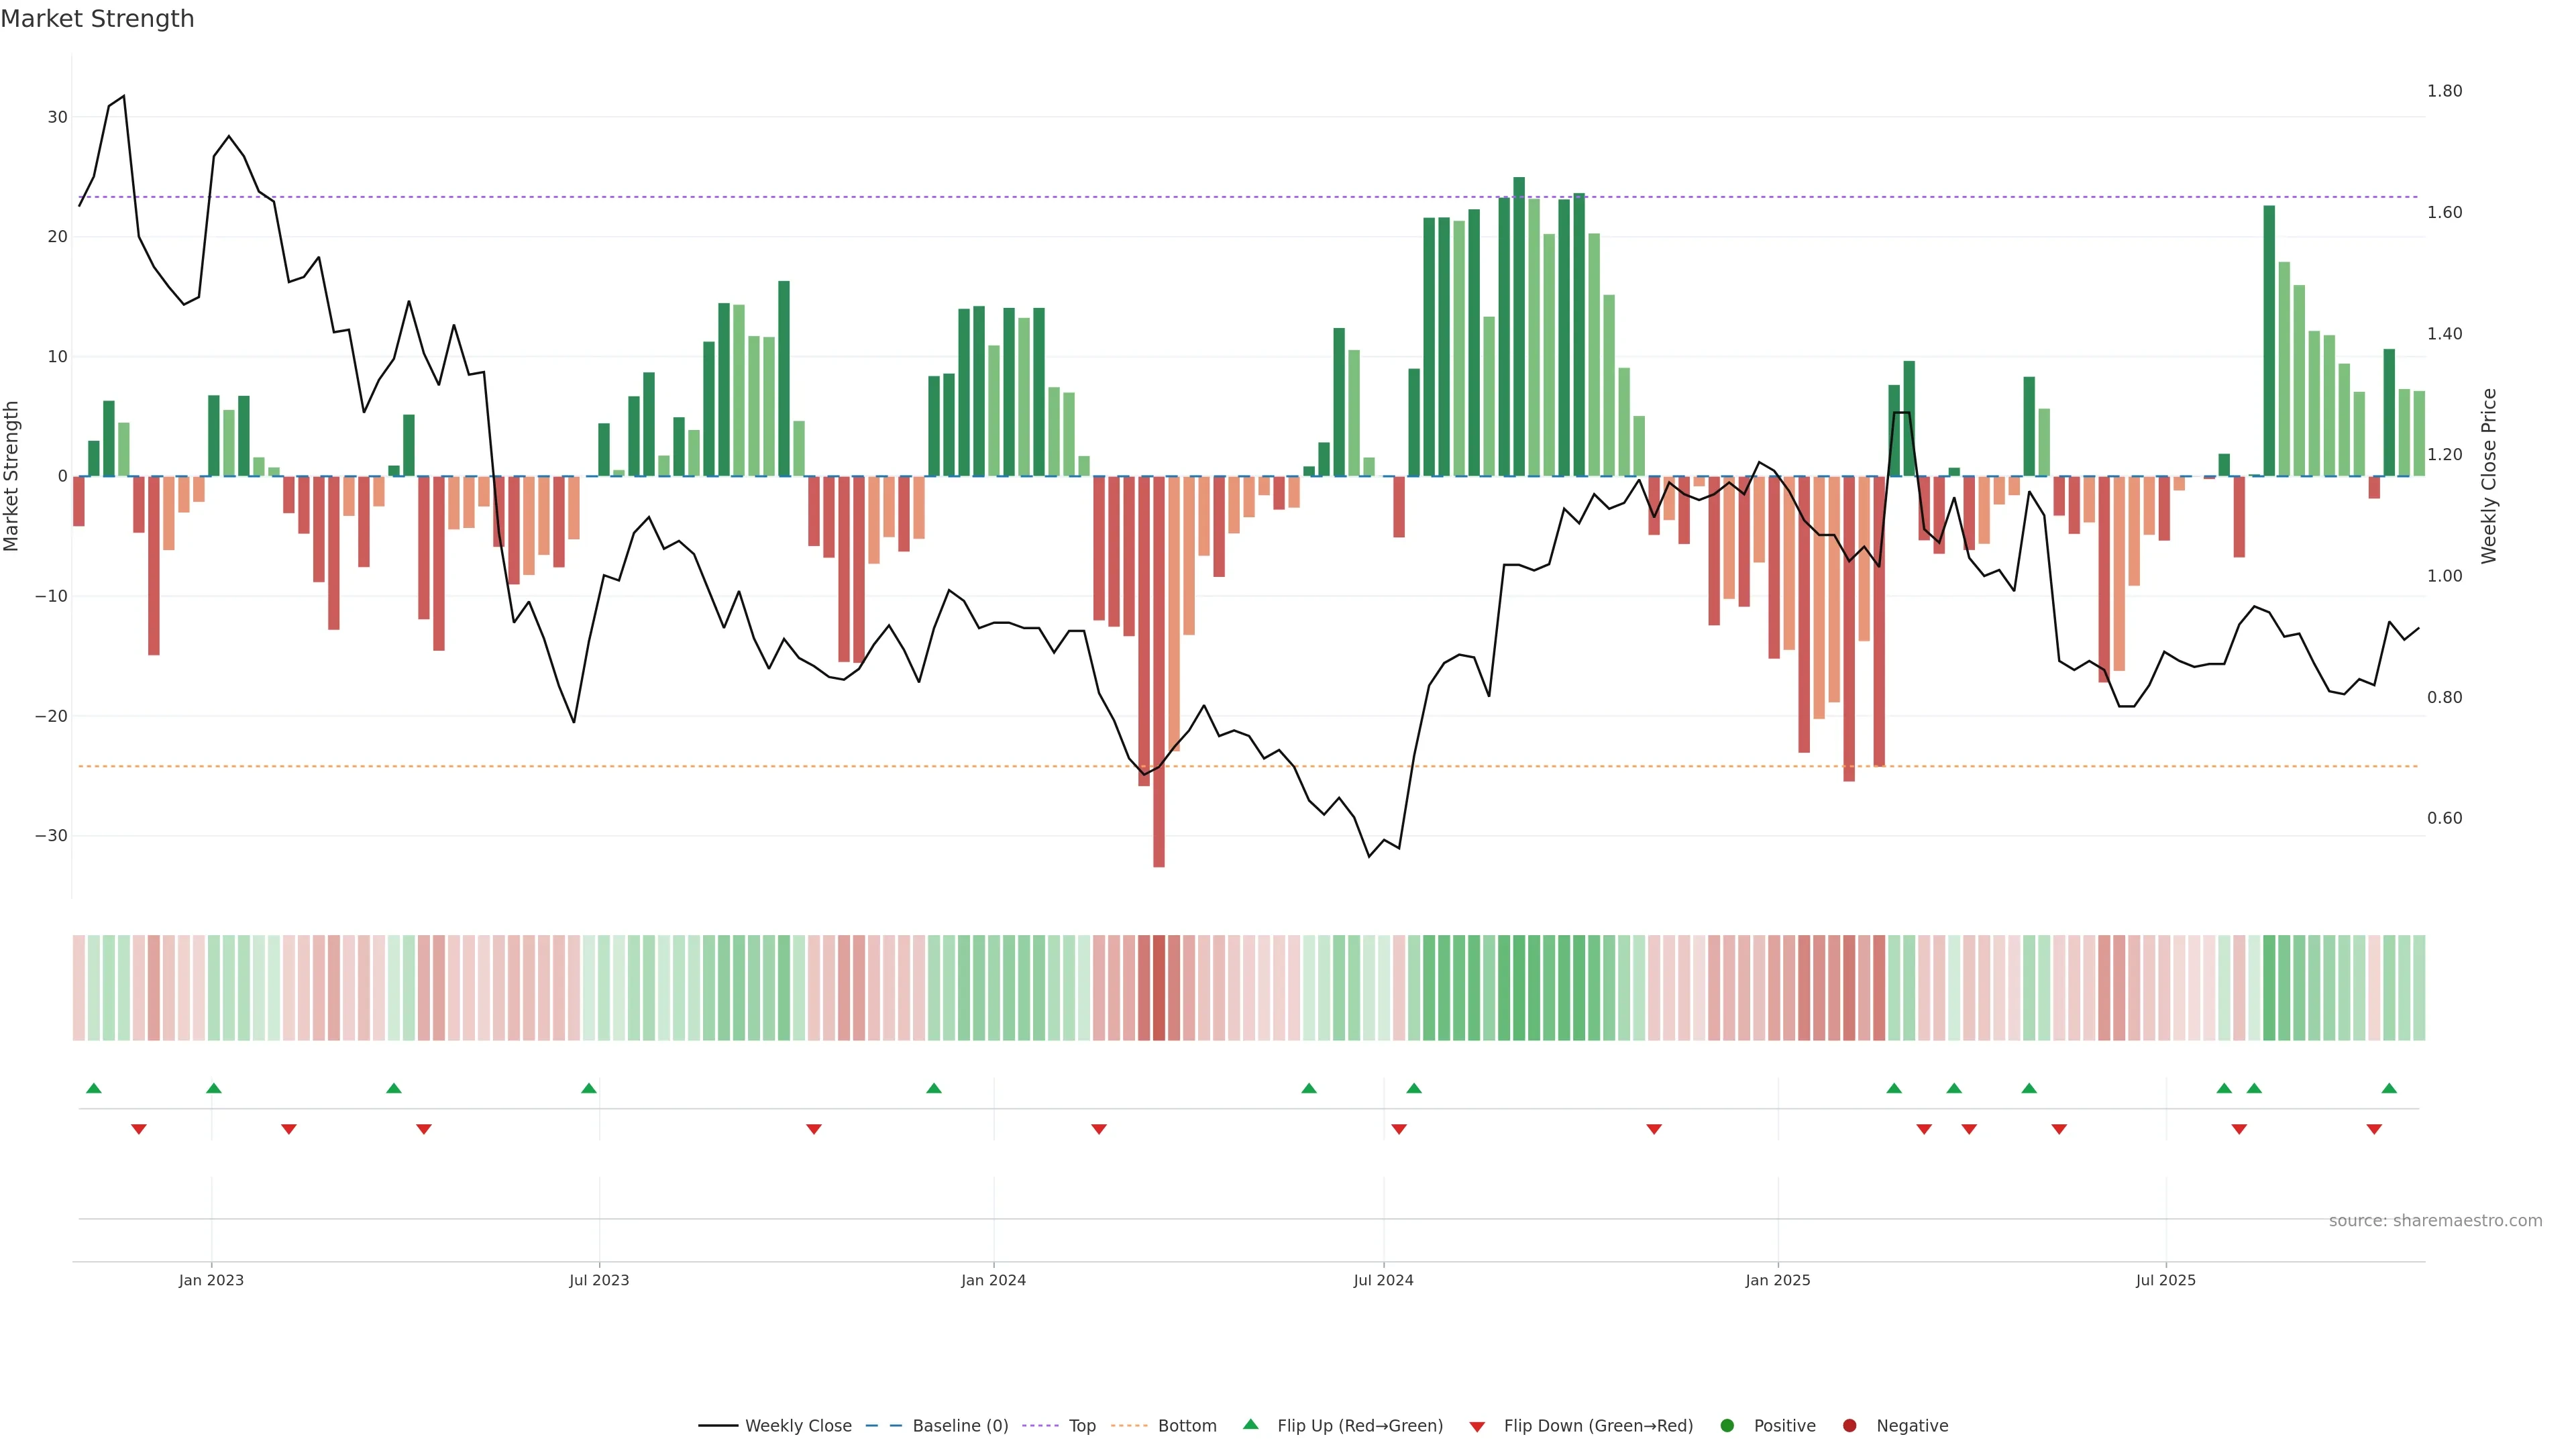
Task: Toggle the Top threshold line legend entry
Action: (1081, 1426)
